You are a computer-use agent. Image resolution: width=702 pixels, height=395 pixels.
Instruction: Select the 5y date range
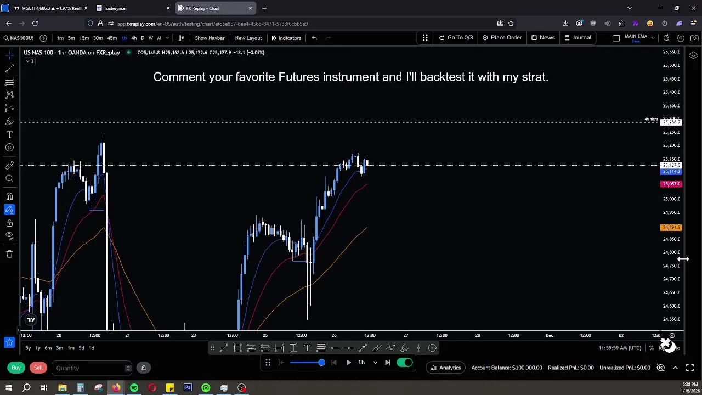point(28,348)
